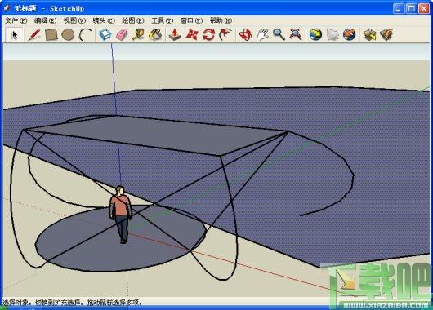
Task: Pick the Line pencil tool
Action: tap(34, 35)
